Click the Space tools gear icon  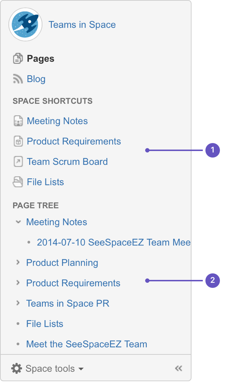(x=17, y=368)
